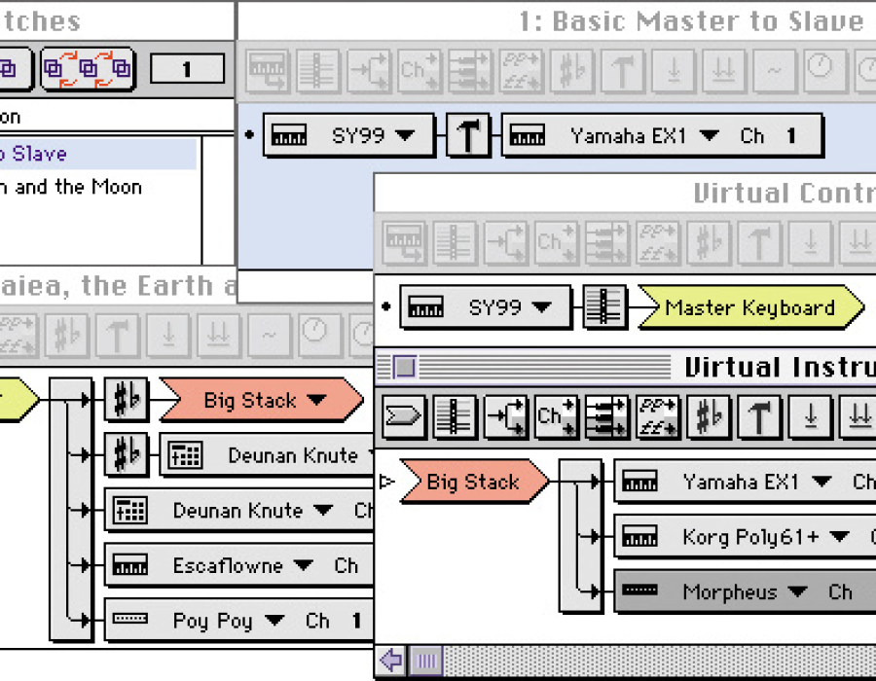This screenshot has width=876, height=681.
Task: Click the tilde tool in Basic Master to Slave toolbar
Action: coord(775,71)
